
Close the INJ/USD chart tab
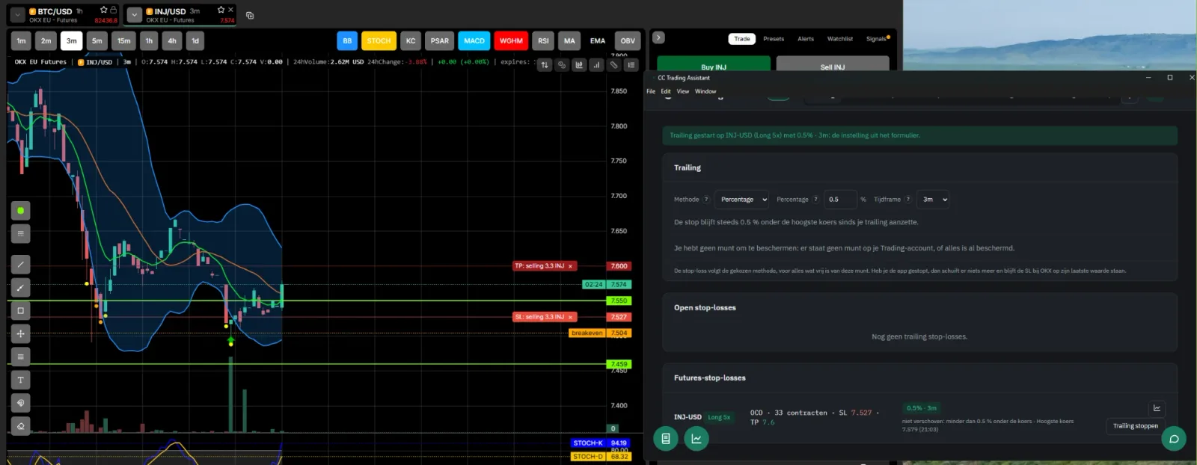(230, 10)
